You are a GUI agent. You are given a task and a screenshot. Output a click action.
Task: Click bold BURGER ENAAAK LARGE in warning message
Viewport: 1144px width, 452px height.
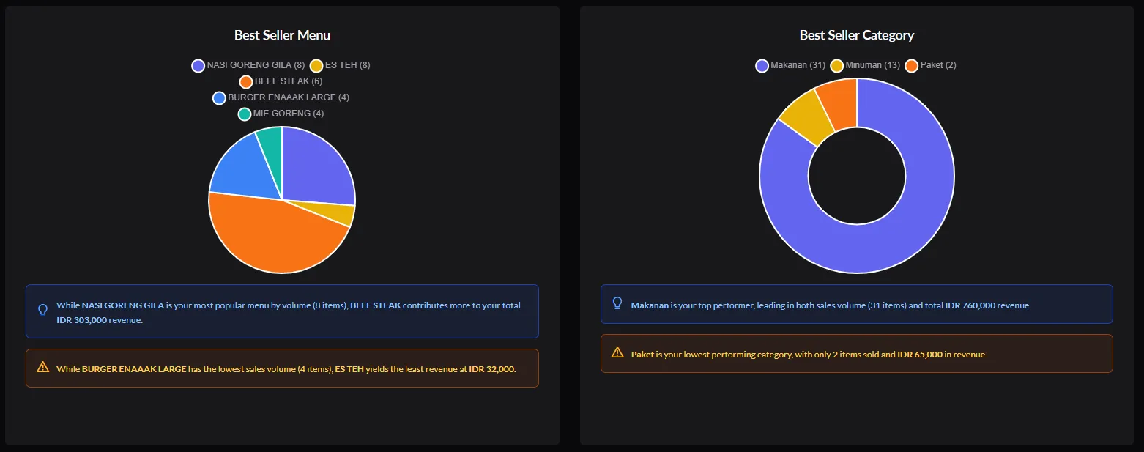click(134, 369)
